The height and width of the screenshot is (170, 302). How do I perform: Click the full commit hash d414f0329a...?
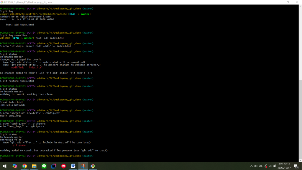click(x=38, y=14)
